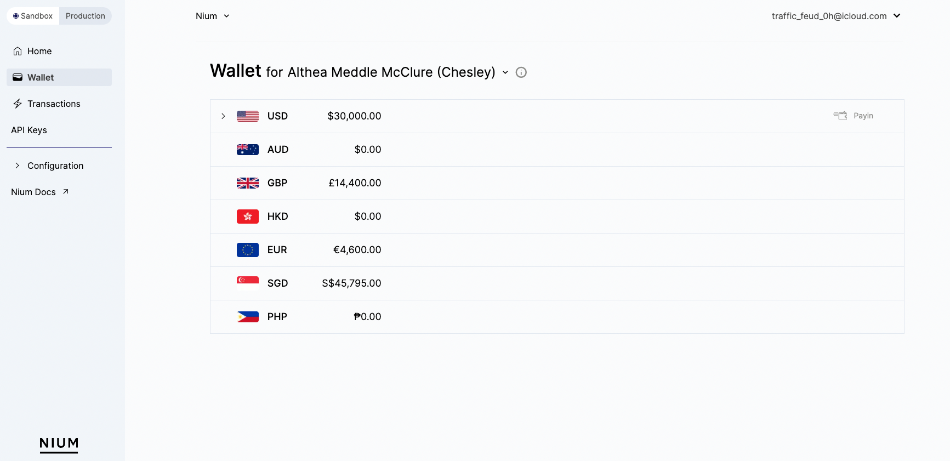This screenshot has width=950, height=461.
Task: Click the Hong Kong flag icon
Action: click(248, 217)
